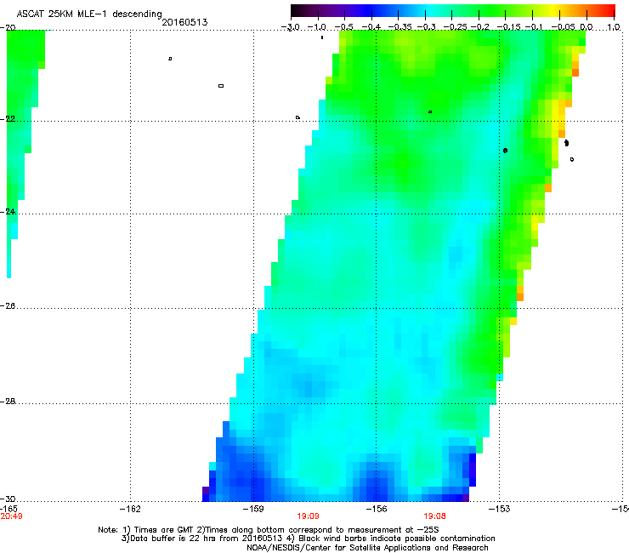Screen dimensions: 629x553
Task: Click the colorbar label -0.5
Action: [x=343, y=27]
